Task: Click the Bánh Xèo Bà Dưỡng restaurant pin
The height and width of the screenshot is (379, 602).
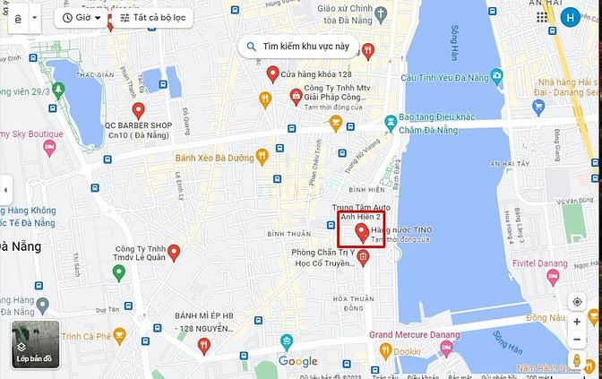Action: point(262,158)
